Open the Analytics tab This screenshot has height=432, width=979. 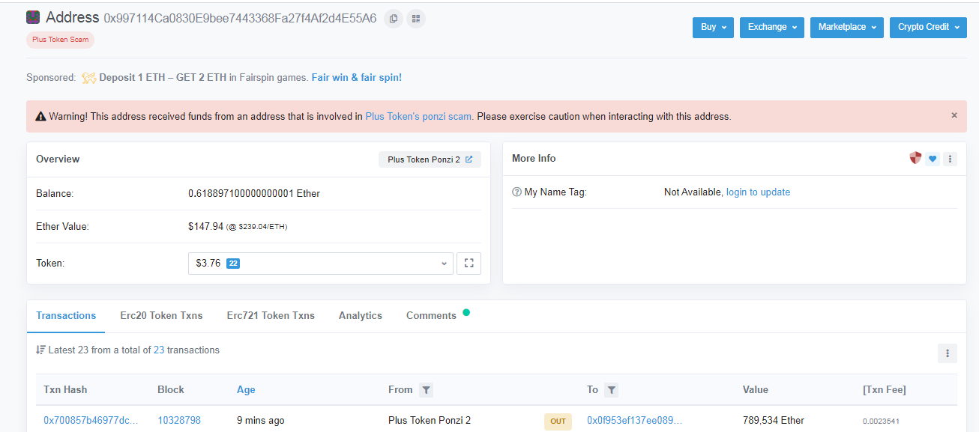[x=360, y=315]
